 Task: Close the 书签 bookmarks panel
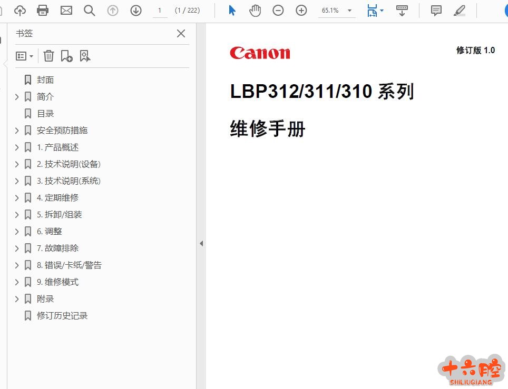pyautogui.click(x=181, y=34)
